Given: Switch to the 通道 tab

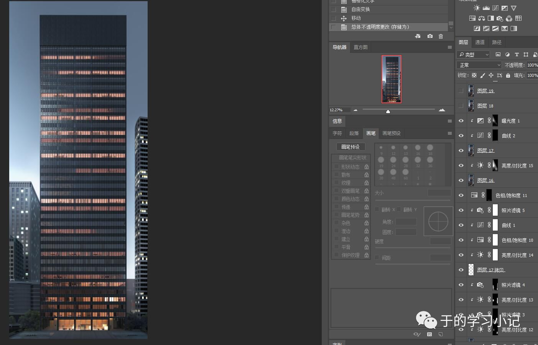Looking at the screenshot, I should click(480, 42).
